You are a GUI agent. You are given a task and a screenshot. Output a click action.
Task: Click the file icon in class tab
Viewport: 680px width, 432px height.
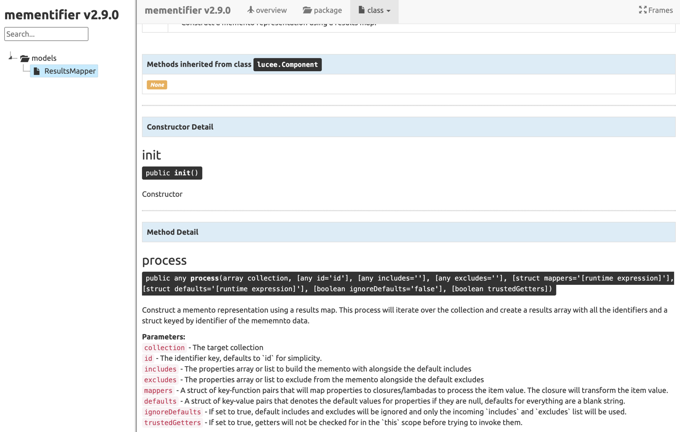361,10
